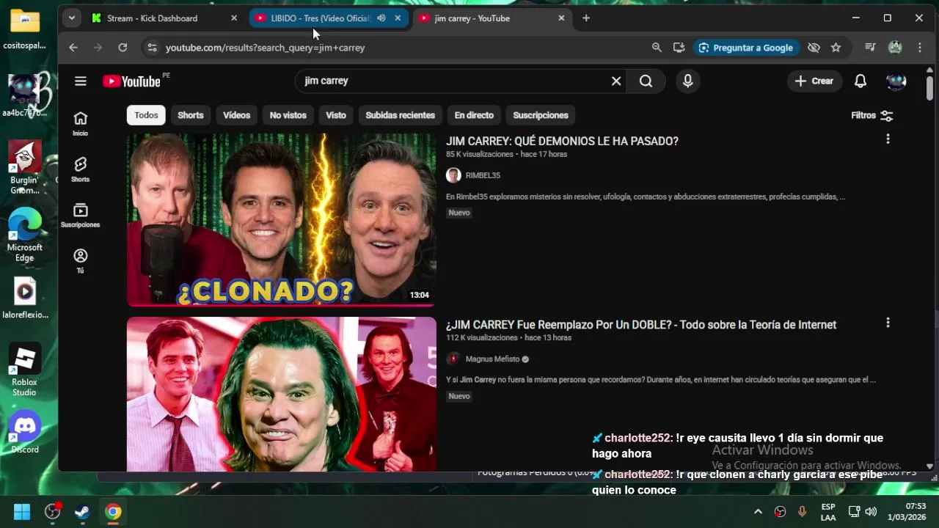Bookmark this page with the star
This screenshot has width=939, height=528.
pos(836,48)
